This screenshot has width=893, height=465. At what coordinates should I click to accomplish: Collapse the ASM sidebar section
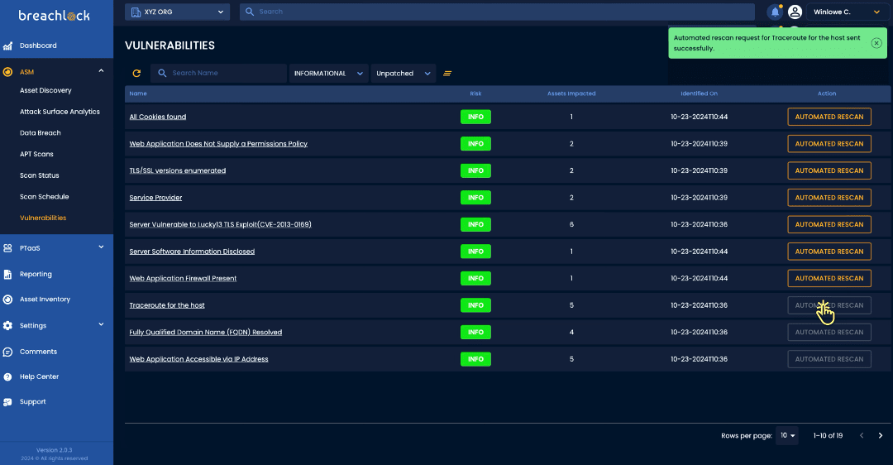coord(102,71)
